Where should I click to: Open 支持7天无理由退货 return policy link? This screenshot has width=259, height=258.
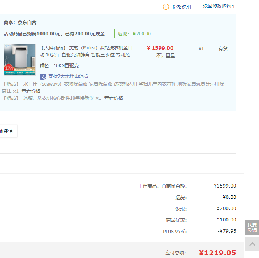(69, 76)
